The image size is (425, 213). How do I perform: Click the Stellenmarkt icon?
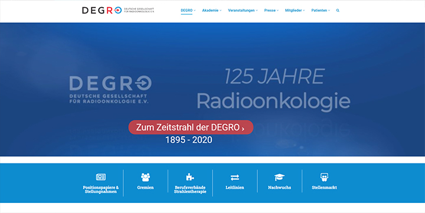click(x=324, y=177)
